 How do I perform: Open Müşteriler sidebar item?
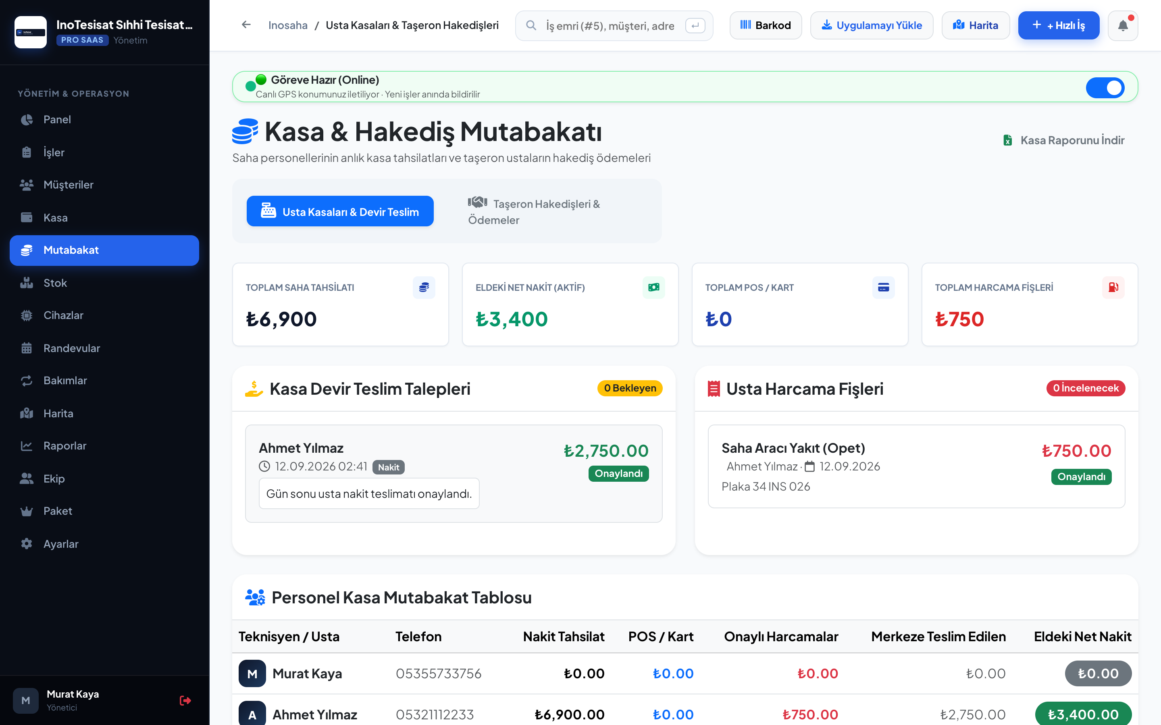[x=104, y=184]
